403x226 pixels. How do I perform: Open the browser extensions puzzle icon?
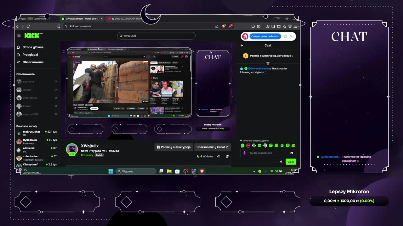[x=253, y=26]
